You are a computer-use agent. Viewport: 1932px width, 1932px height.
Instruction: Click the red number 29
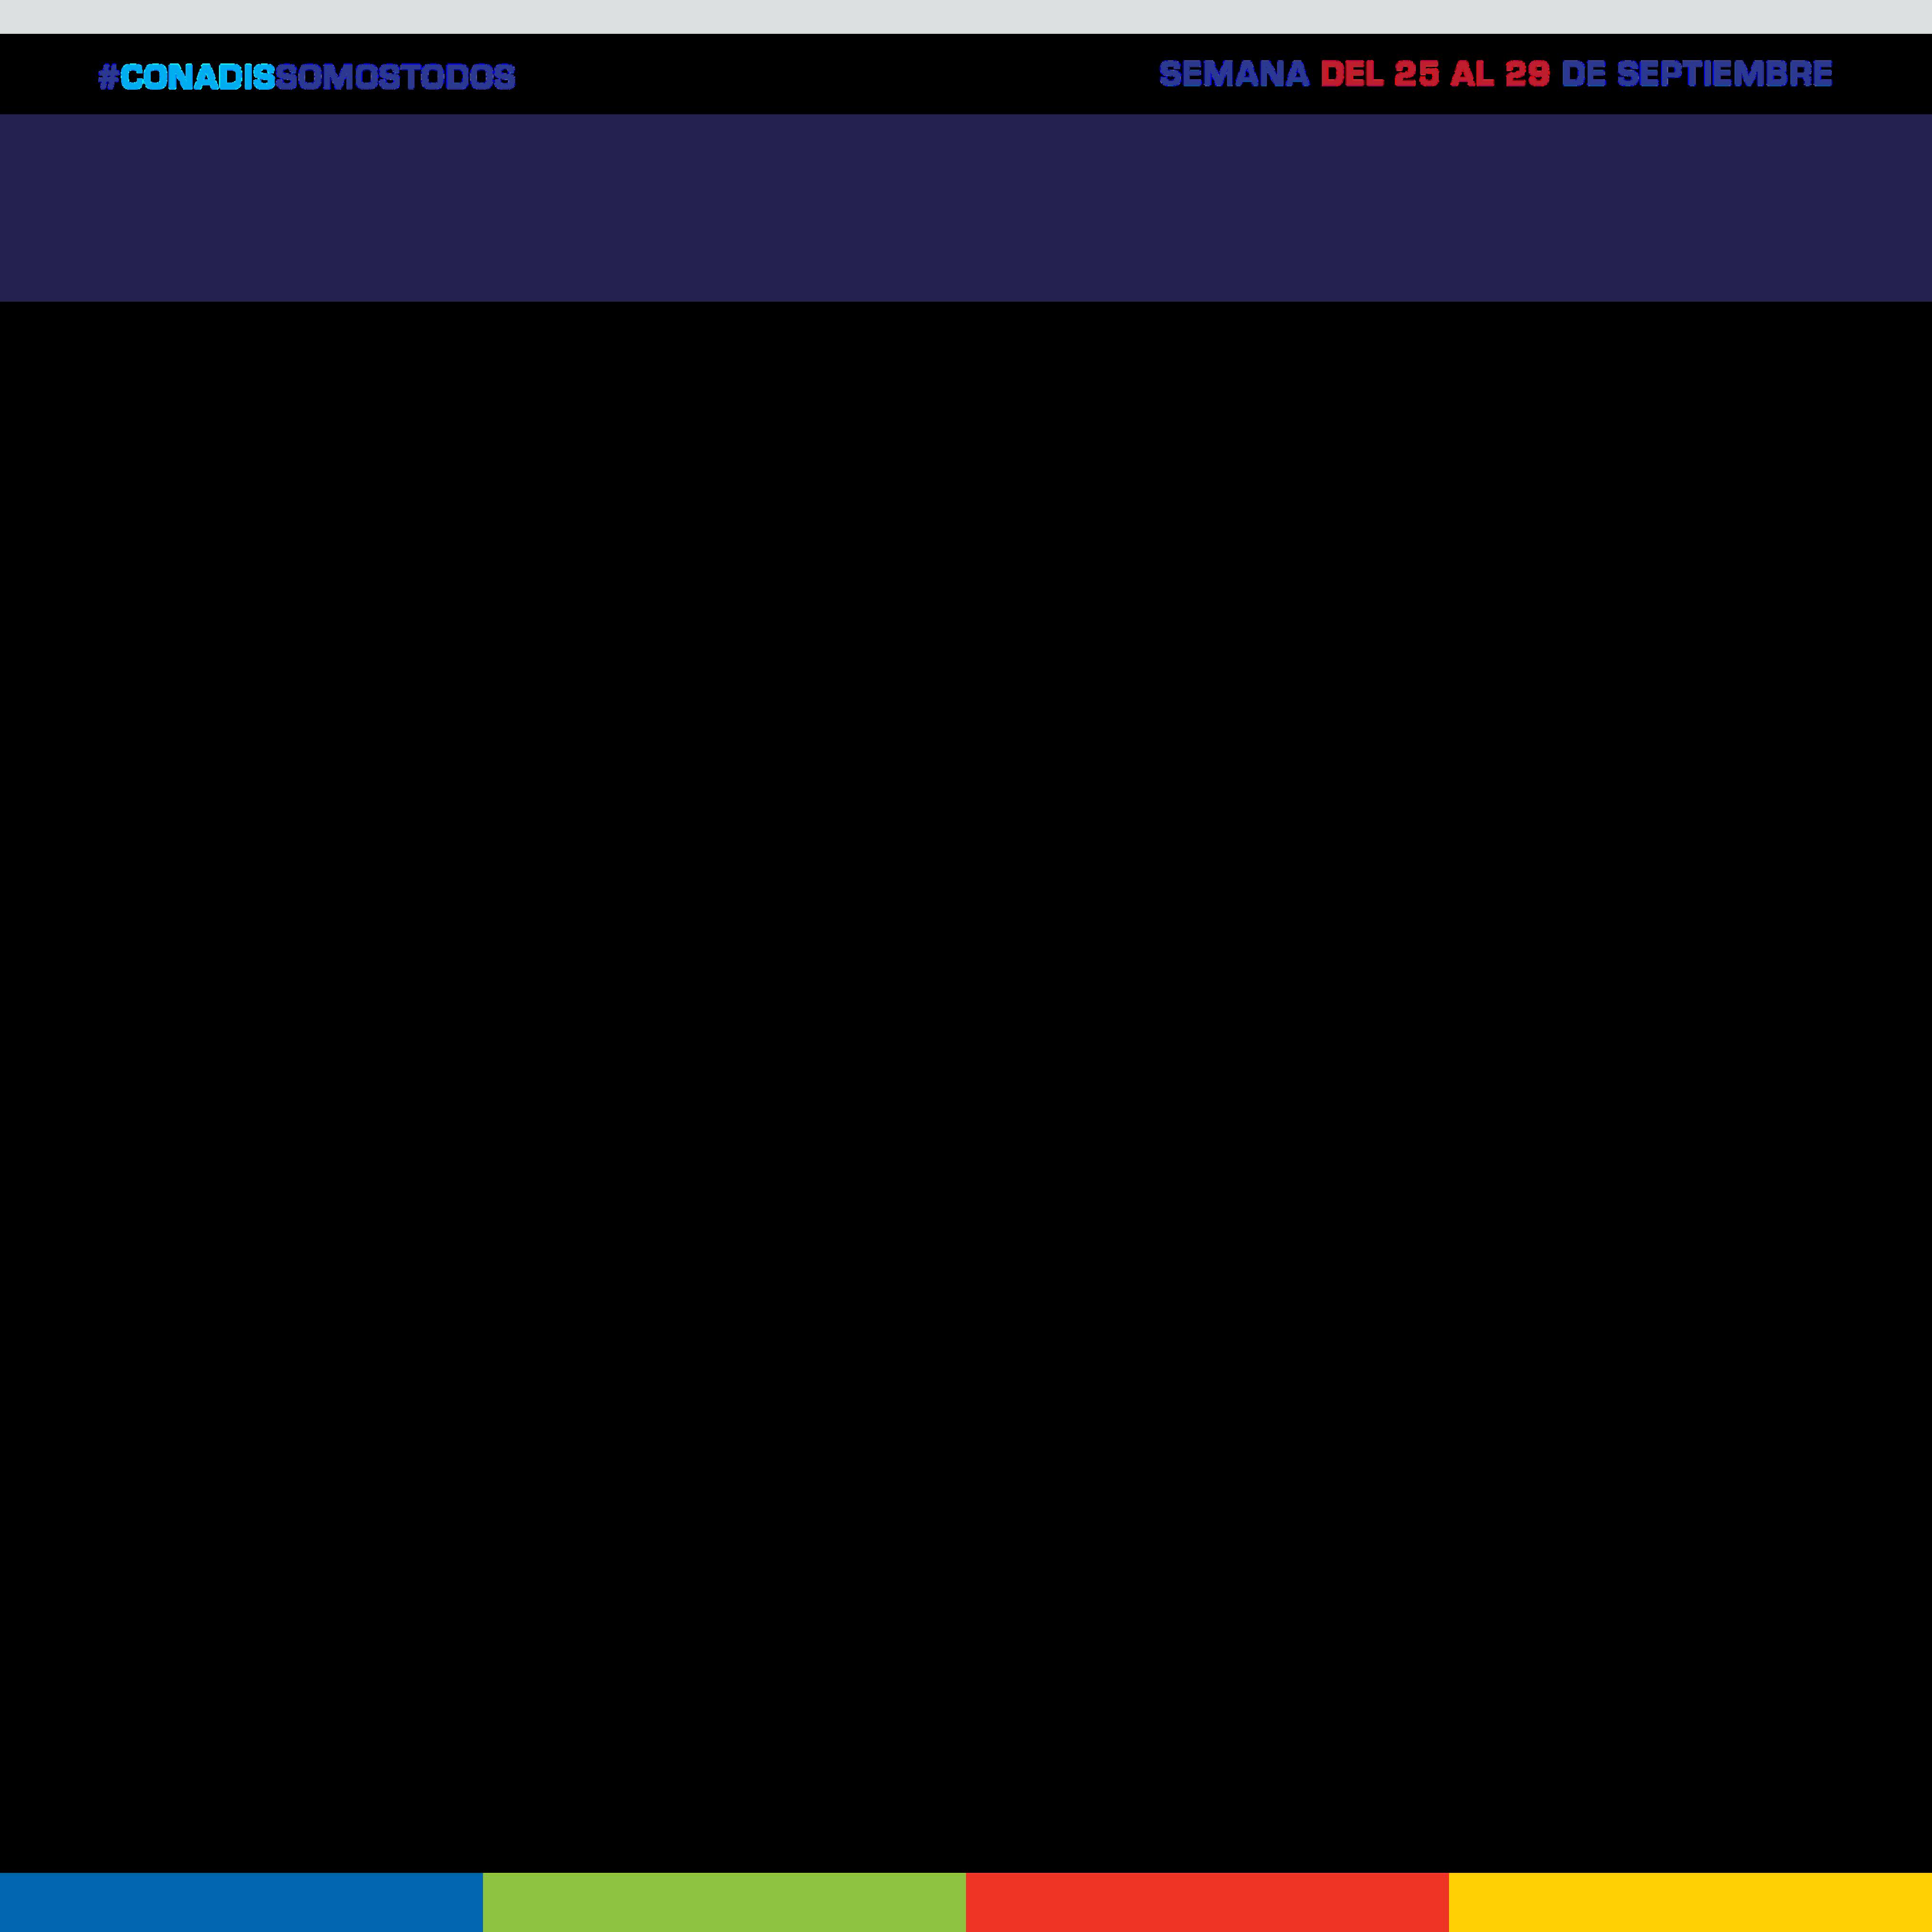coord(1527,74)
